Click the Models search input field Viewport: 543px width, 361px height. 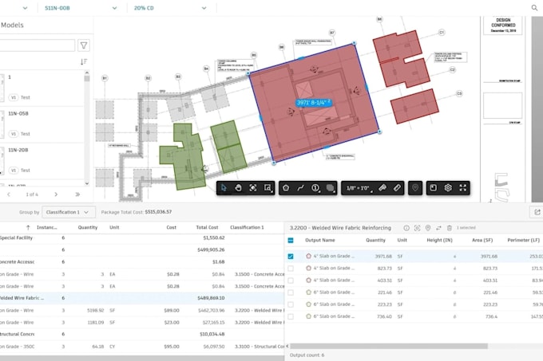pyautogui.click(x=37, y=45)
